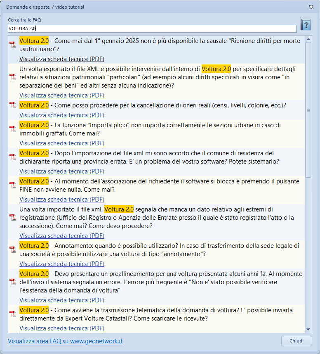
Task: Select question 'Come avviene la trasmissione telematica'
Action: [156, 314]
